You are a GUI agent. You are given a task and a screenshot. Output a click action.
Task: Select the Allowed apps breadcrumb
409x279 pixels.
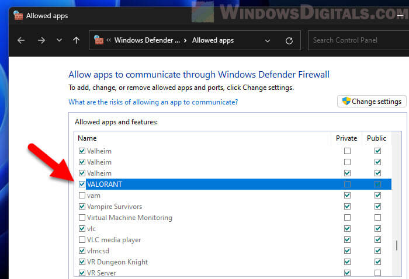pos(213,40)
